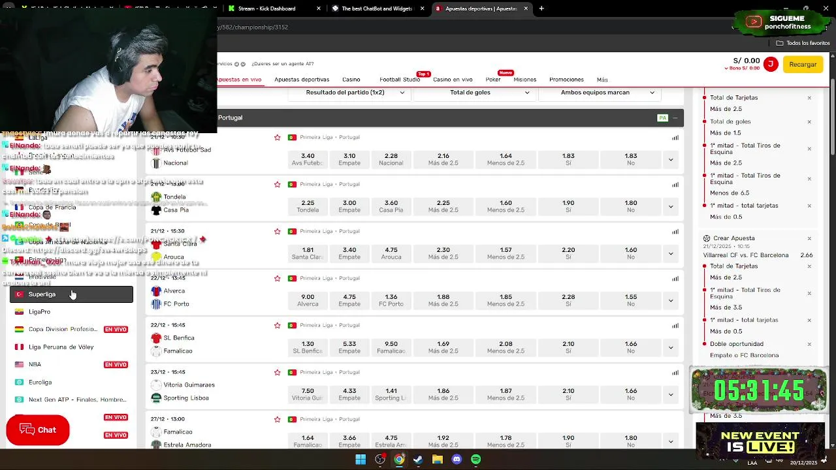Open Superliga in sidebar

(x=71, y=294)
